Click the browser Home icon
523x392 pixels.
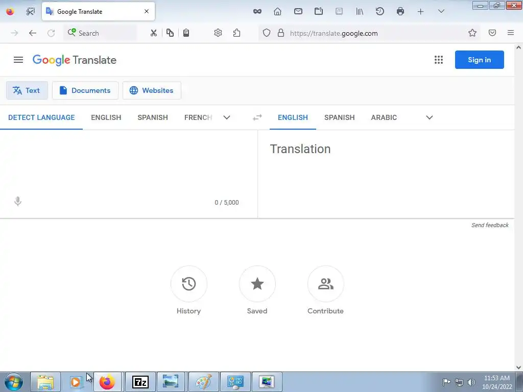tap(277, 12)
